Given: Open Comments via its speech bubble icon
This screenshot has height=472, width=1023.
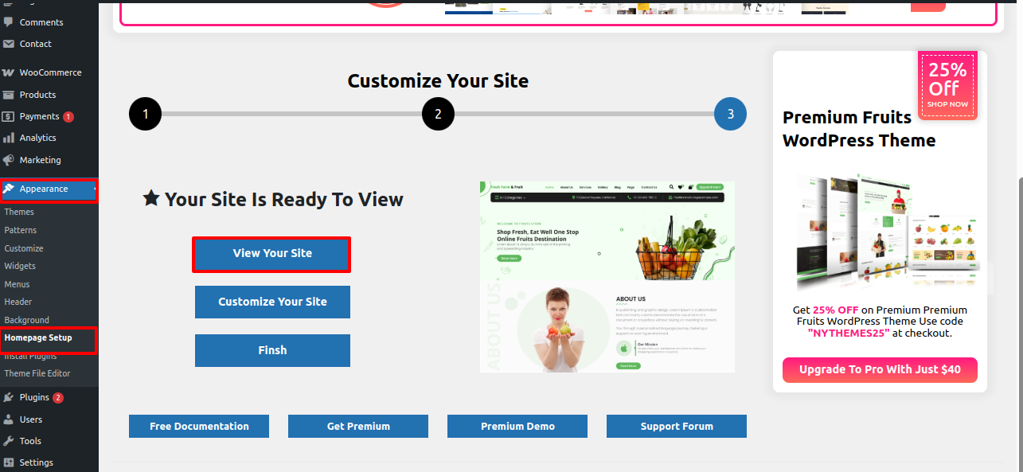Looking at the screenshot, I should point(9,22).
